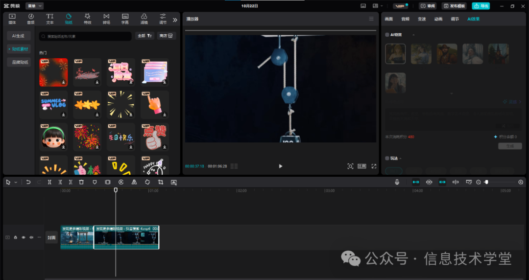Select the first video clip on the timeline
The image size is (529, 280).
[77, 237]
